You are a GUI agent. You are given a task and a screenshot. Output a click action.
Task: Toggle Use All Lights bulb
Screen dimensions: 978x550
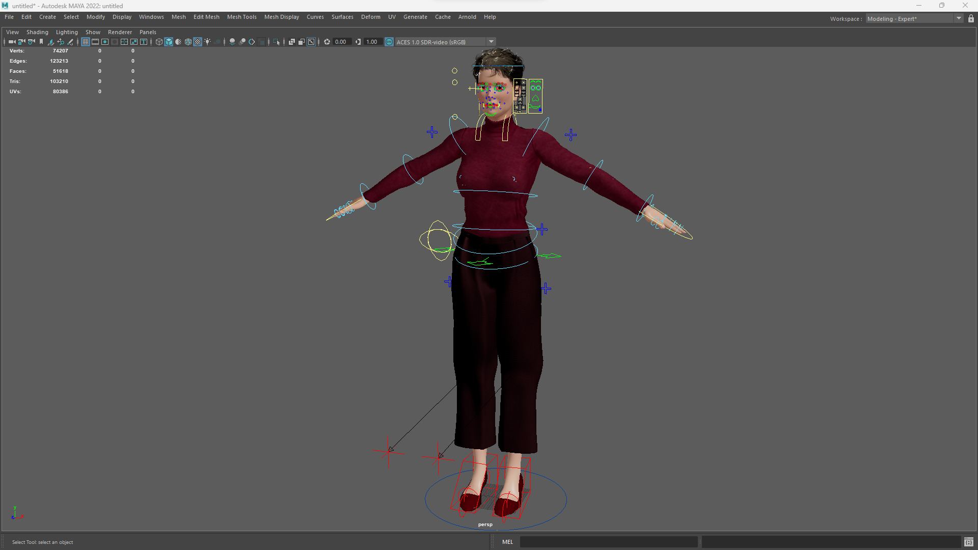(207, 42)
